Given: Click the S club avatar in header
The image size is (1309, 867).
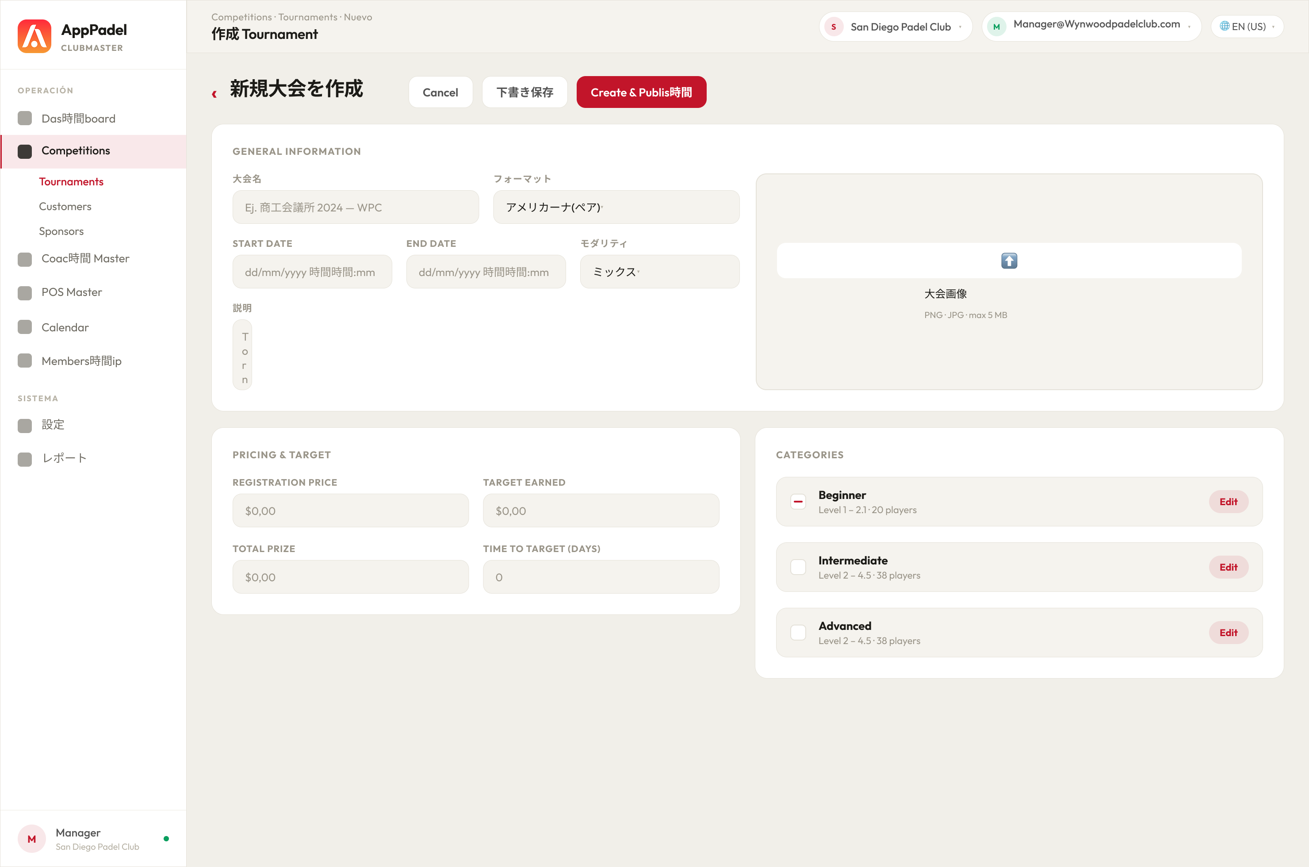Looking at the screenshot, I should (x=834, y=27).
